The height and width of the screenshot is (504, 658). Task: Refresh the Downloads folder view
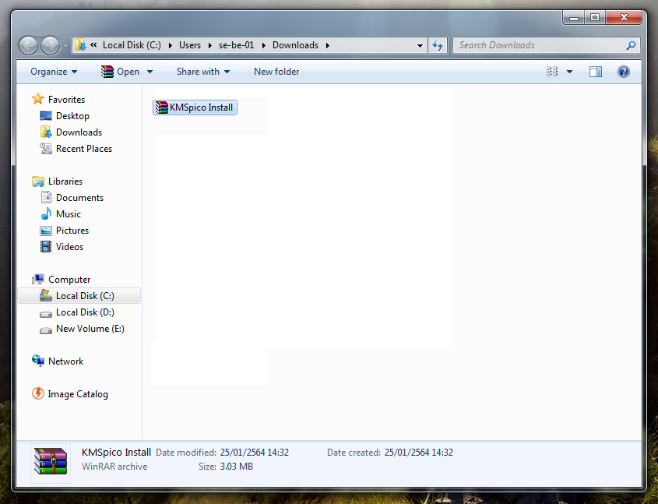click(x=438, y=45)
